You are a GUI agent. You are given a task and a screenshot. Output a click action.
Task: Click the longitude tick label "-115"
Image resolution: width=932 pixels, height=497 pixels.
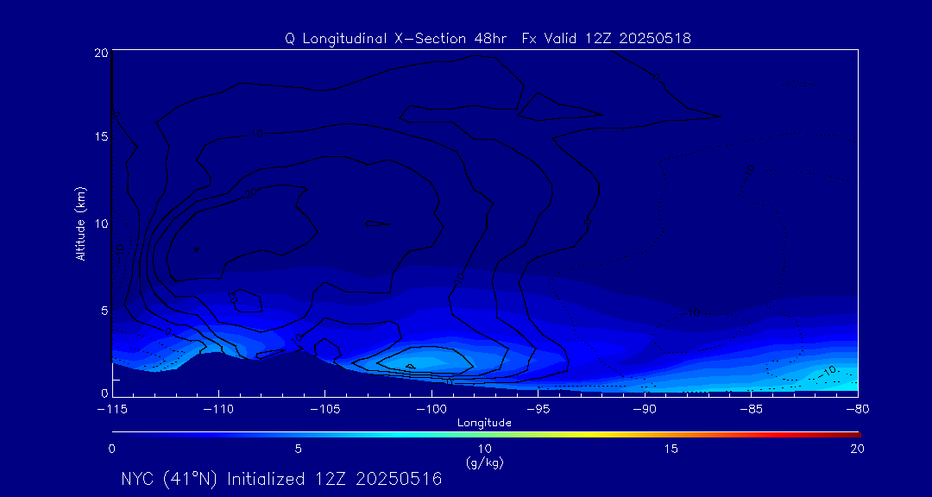click(x=112, y=409)
